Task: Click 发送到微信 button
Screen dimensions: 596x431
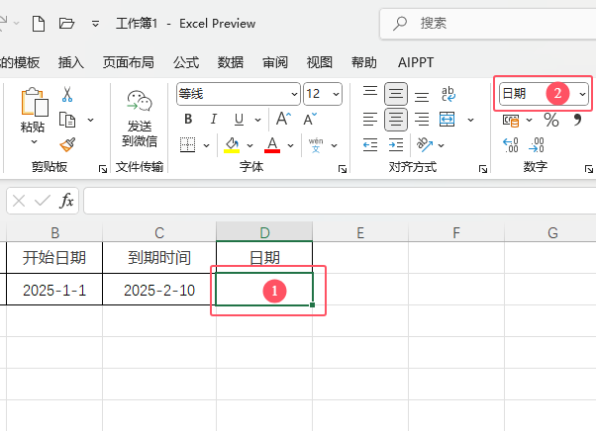Action: pos(140,119)
